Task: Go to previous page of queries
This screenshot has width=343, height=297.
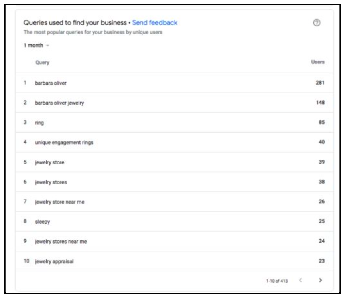Action: coord(300,280)
